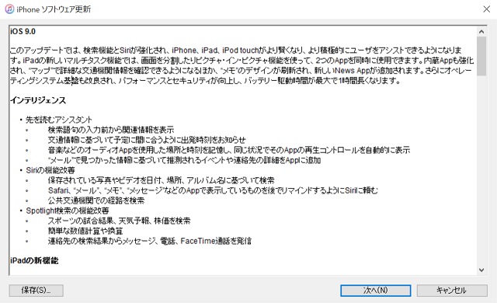Click the line 簡単な数値計算や換算
The height and width of the screenshot is (303, 497).
pos(85,231)
